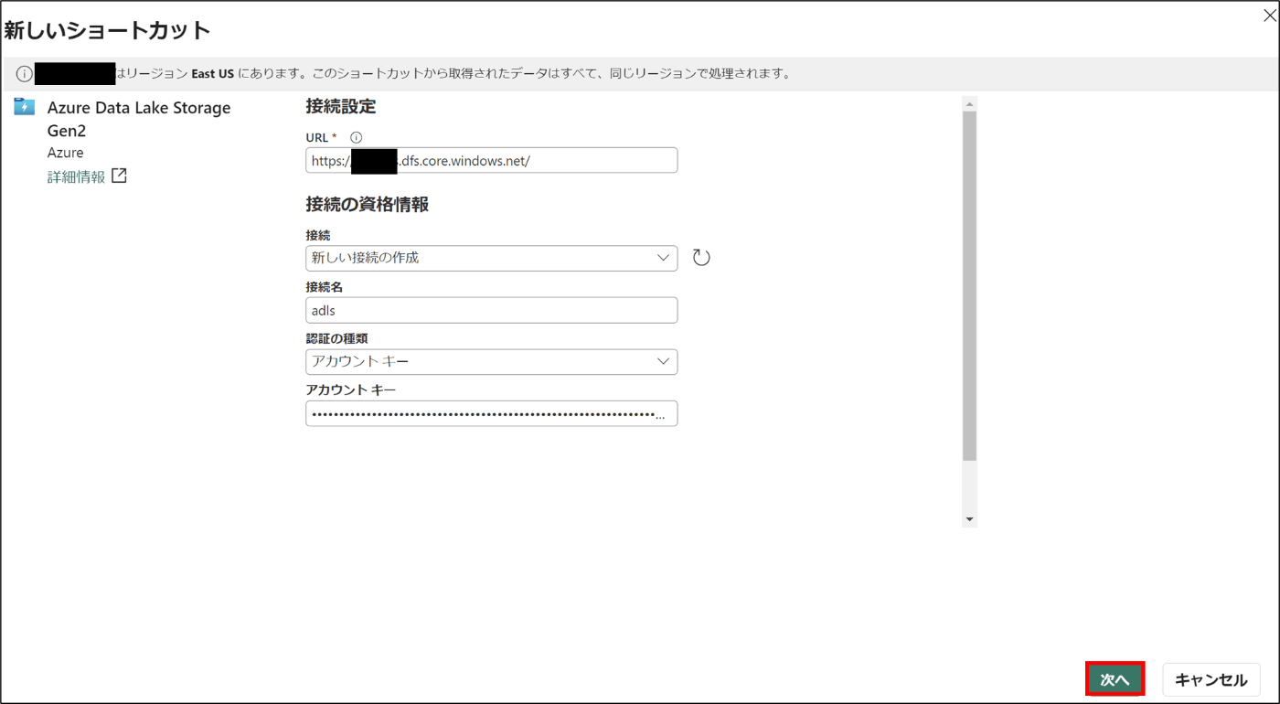This screenshot has width=1280, height=704.
Task: Click the scrollbar up arrow
Action: (x=969, y=104)
